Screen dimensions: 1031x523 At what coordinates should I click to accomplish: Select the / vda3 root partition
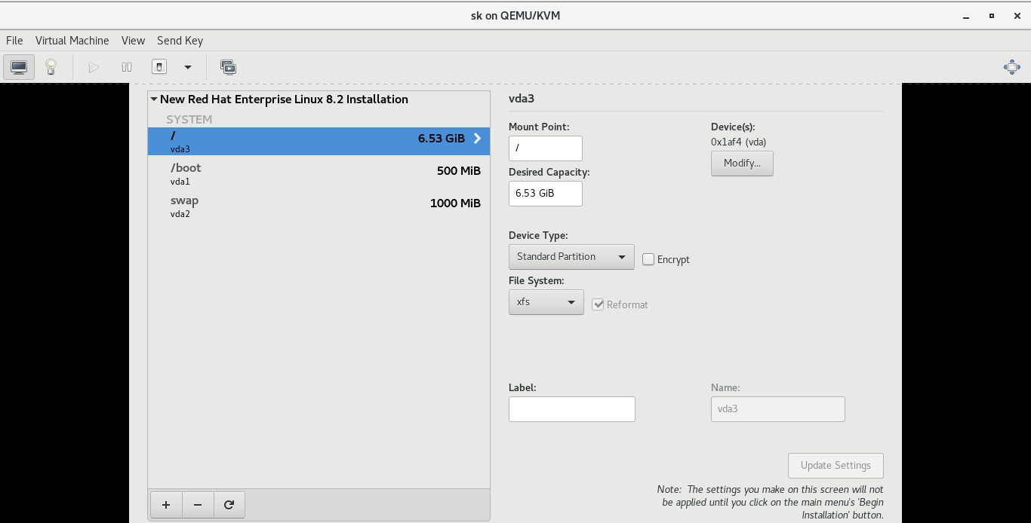(x=319, y=141)
